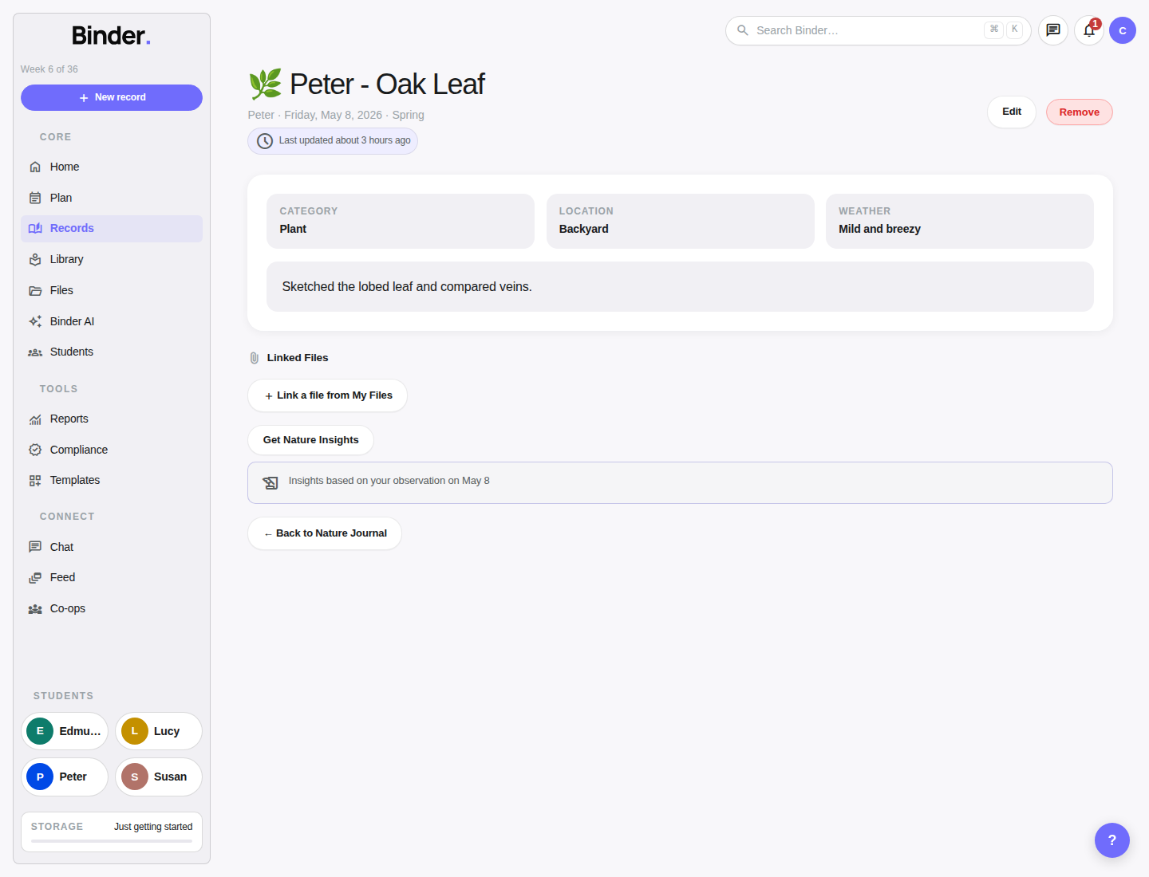The width and height of the screenshot is (1149, 877).
Task: Open the notifications bell icon
Action: click(1089, 30)
